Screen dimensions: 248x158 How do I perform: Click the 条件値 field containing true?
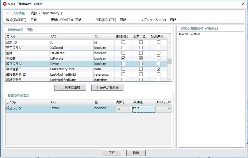pyautogui.click(x=144, y=109)
